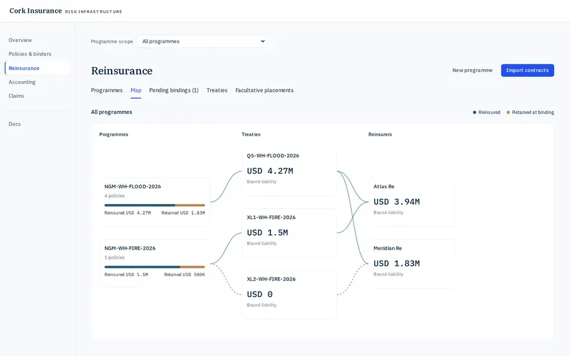Click the NGM-WH-FIRE-2026 reinsured/retained progress bar
570x356 pixels.
point(155,267)
